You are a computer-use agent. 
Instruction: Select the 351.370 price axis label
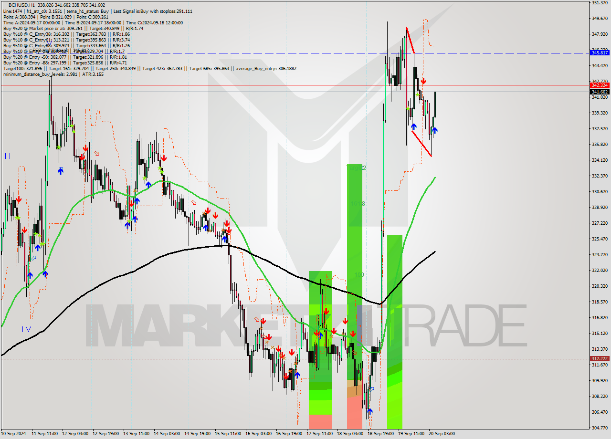click(600, 3)
